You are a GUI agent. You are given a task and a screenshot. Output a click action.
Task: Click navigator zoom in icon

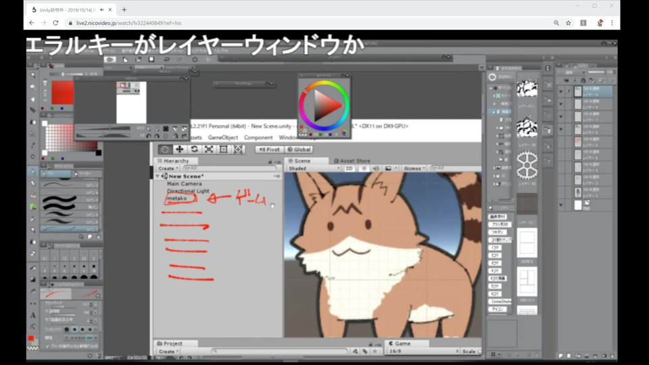tap(157, 128)
